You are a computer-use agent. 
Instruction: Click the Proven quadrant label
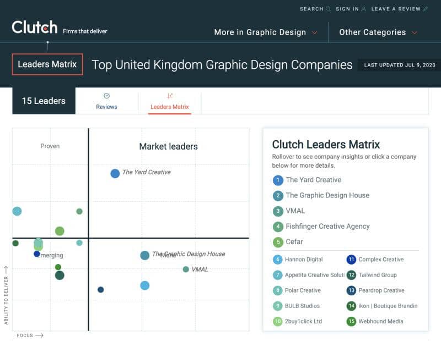coord(50,146)
